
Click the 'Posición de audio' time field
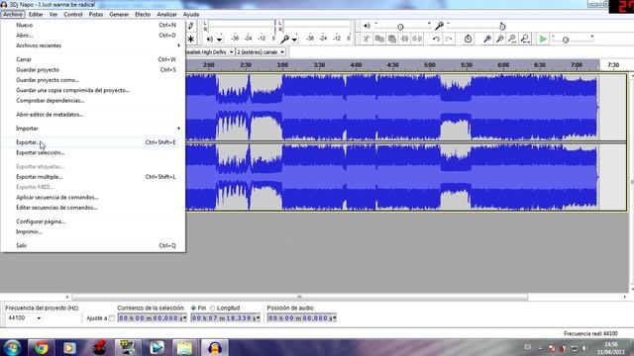click(x=301, y=318)
